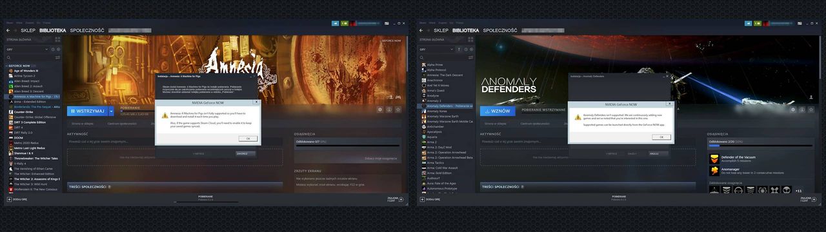Open the Anomaly Defenders info icon

coord(802,110)
